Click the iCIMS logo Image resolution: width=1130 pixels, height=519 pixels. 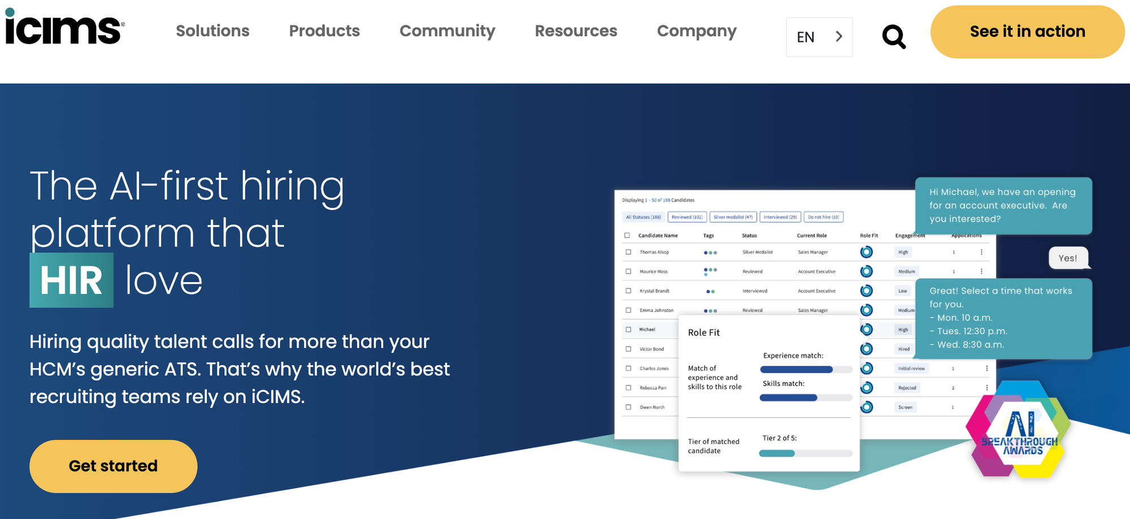pos(62,31)
